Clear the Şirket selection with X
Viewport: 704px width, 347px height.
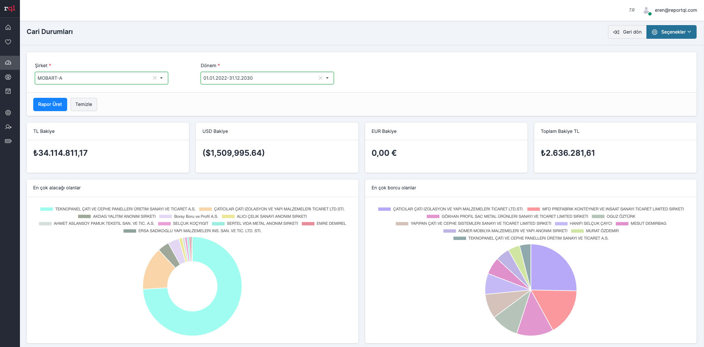(155, 78)
